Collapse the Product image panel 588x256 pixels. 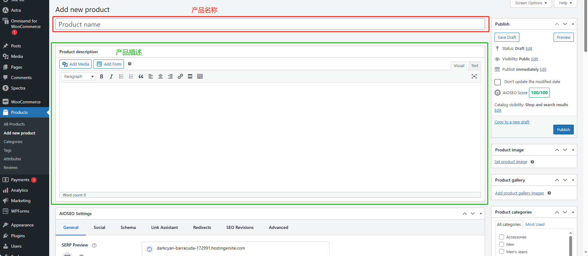tap(573, 150)
